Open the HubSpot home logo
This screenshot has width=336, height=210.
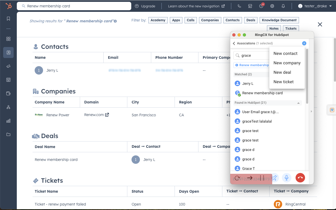9,6
